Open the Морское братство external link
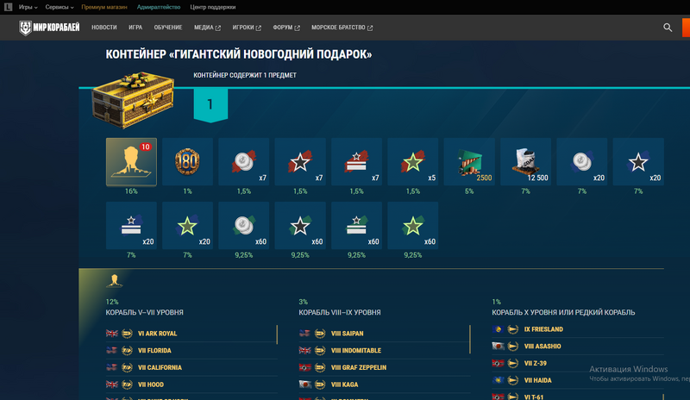 (342, 28)
